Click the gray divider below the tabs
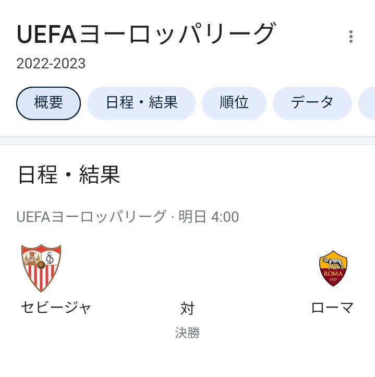Screen dimensions: 375x377 click(x=187, y=140)
